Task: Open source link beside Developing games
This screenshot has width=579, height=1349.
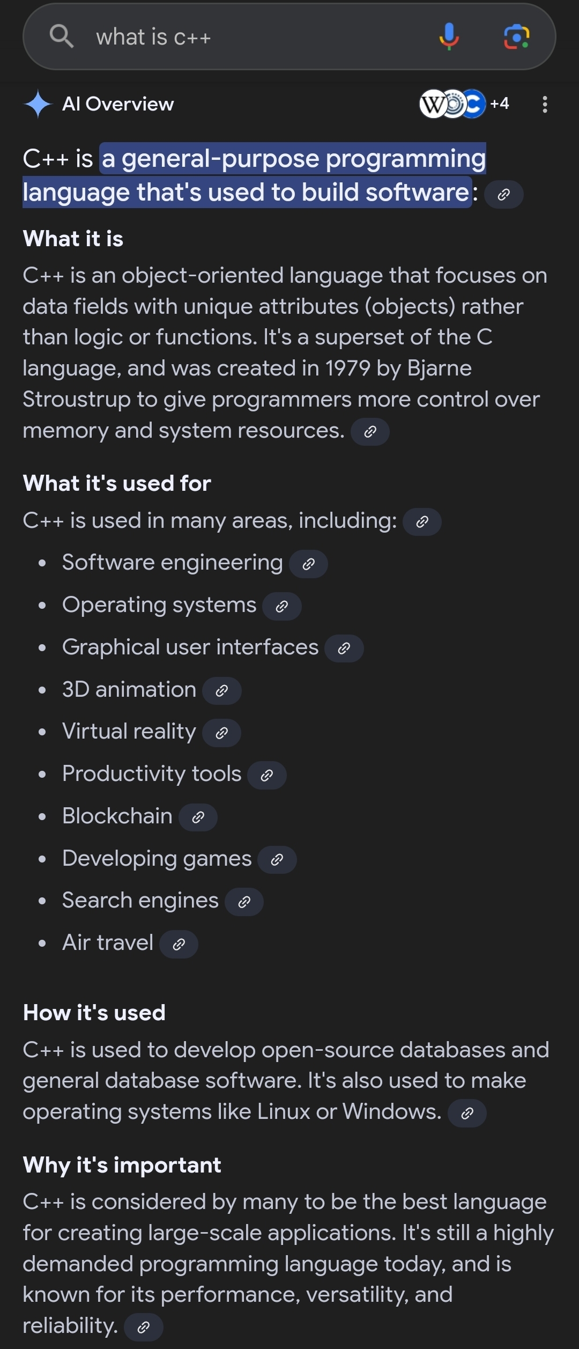Action: (x=277, y=860)
